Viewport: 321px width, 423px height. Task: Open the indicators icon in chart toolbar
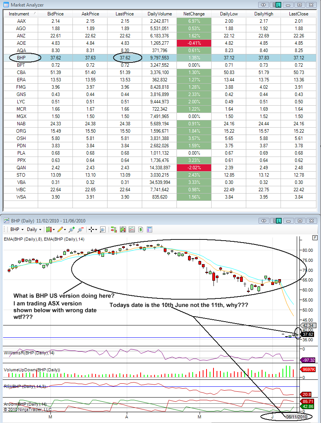131,229
